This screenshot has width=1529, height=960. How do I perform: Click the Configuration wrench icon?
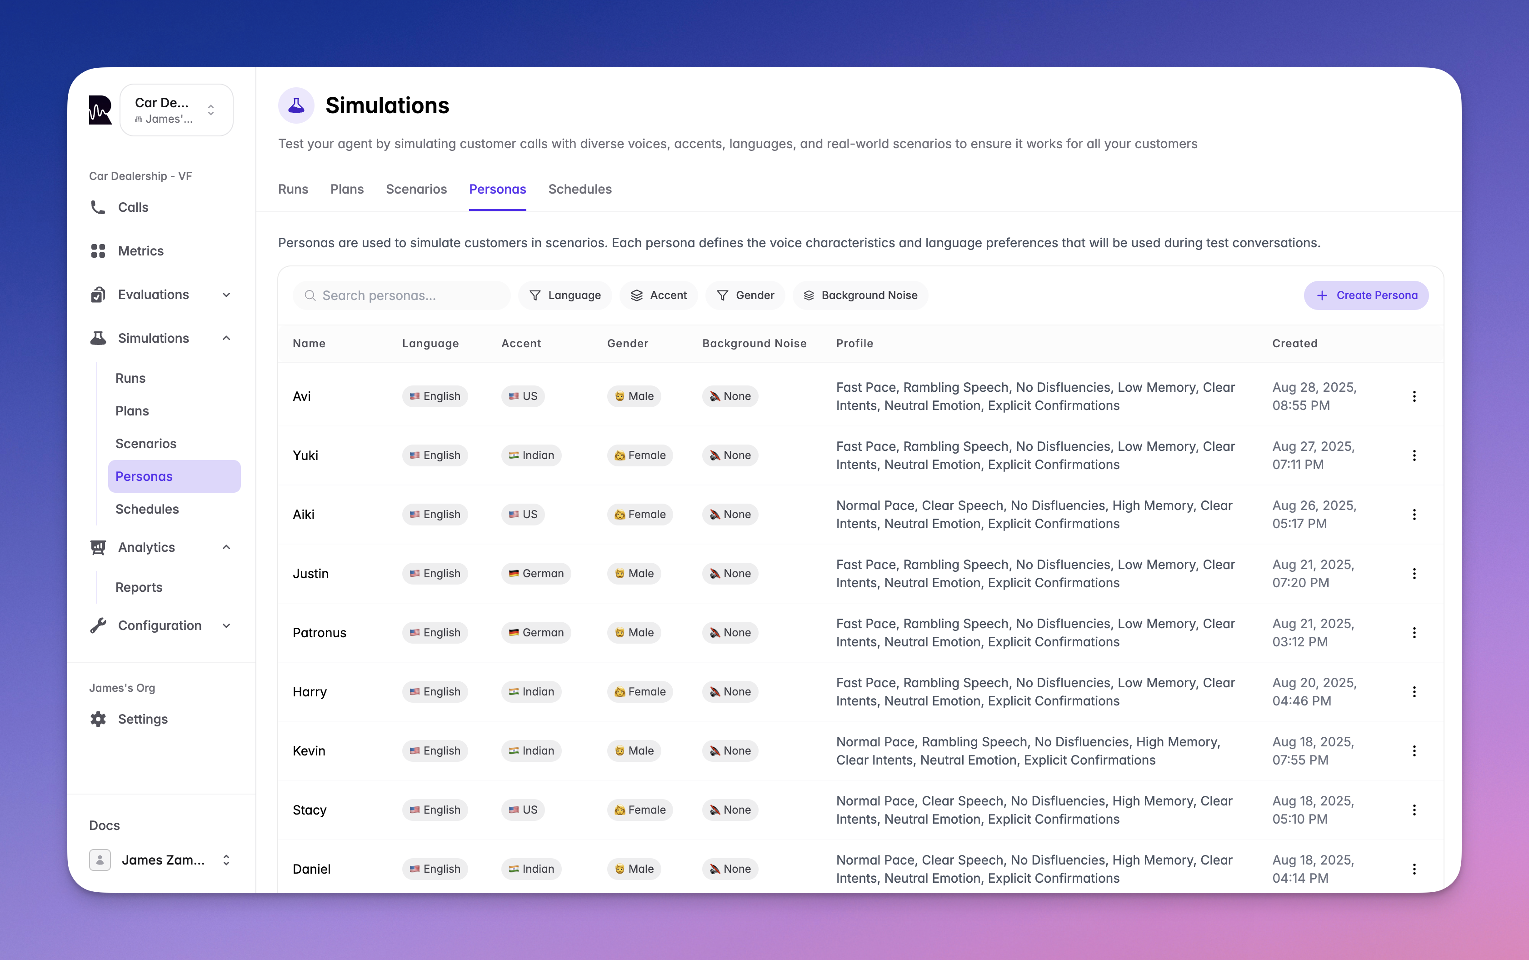tap(98, 625)
